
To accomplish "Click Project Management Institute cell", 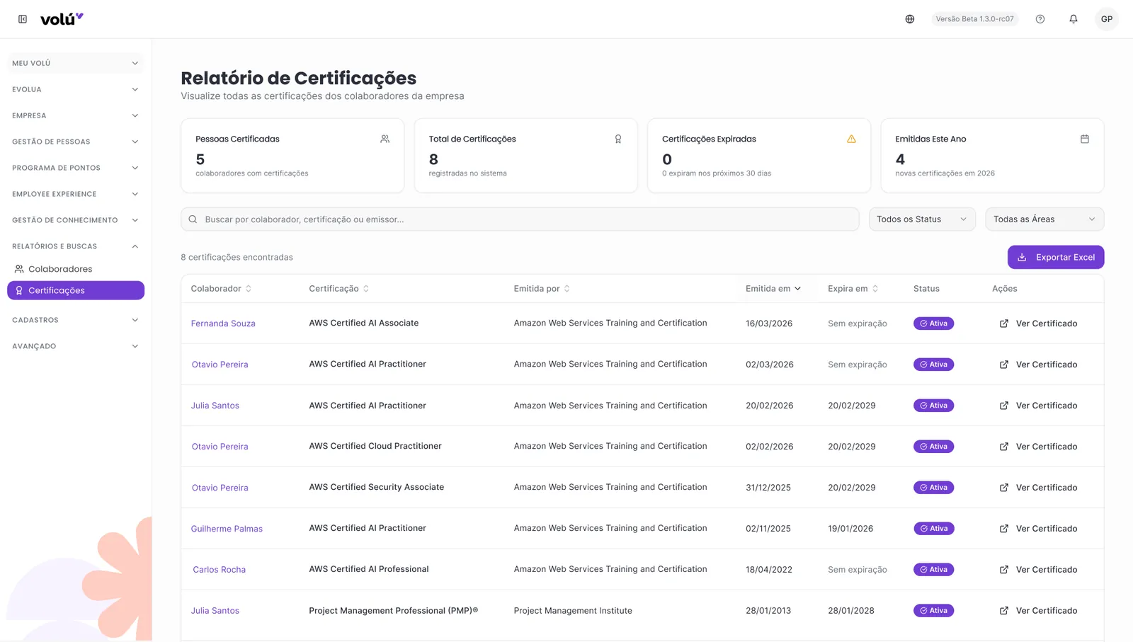I will point(573,611).
